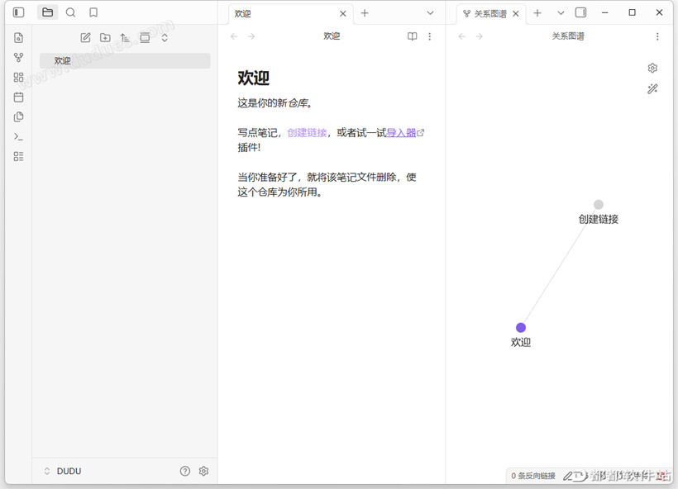Close the 欢迎 tab
Image resolution: width=678 pixels, height=489 pixels.
click(343, 14)
